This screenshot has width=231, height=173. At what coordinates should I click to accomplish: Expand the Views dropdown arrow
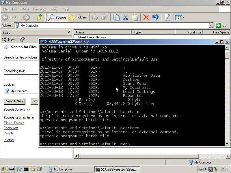coord(183,17)
